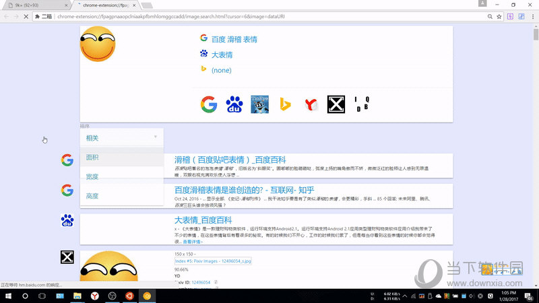Click the page vertical scrollbar thumb

point(536,34)
